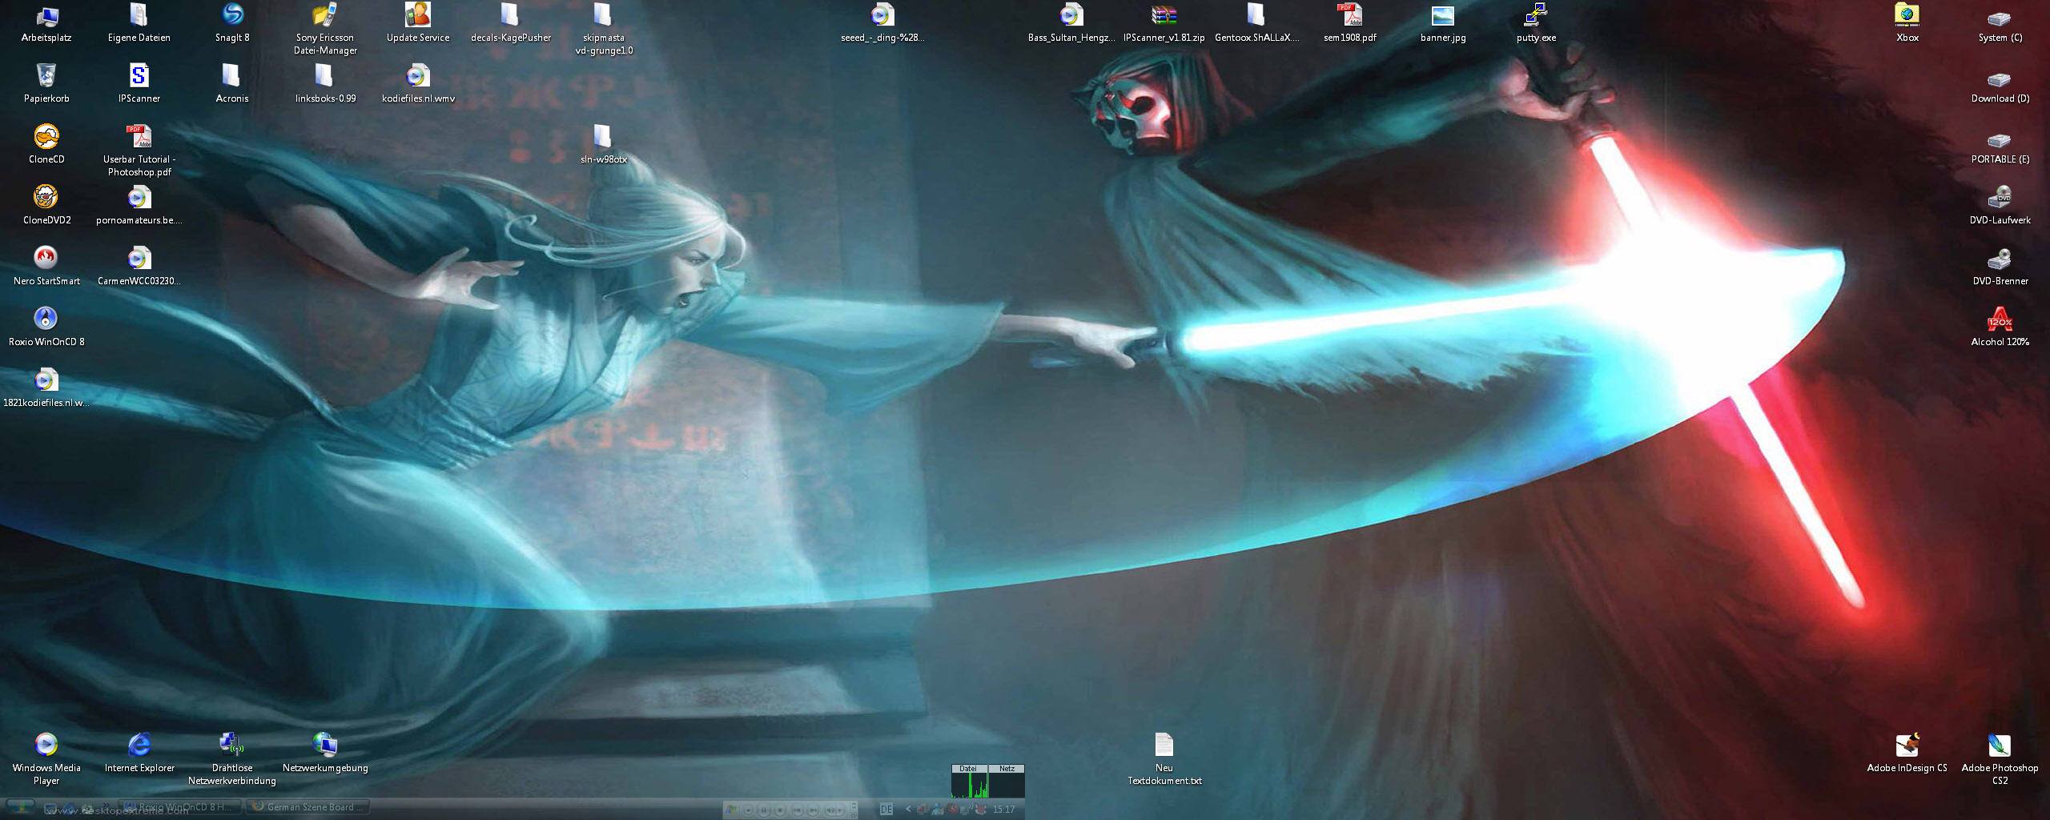Open the Xbox network folder icon

[x=1907, y=23]
